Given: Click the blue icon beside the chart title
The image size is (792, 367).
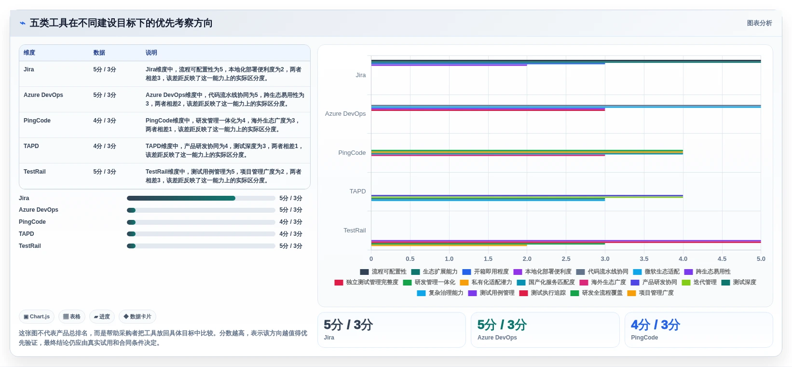Looking at the screenshot, I should (x=22, y=23).
